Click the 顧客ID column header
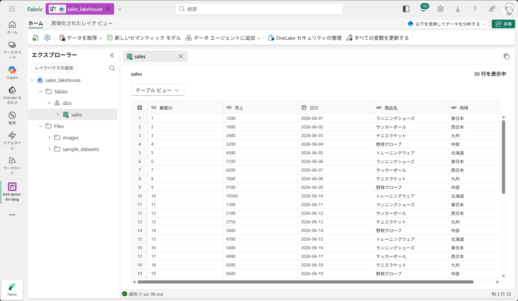518x301 pixels. pyautogui.click(x=186, y=108)
